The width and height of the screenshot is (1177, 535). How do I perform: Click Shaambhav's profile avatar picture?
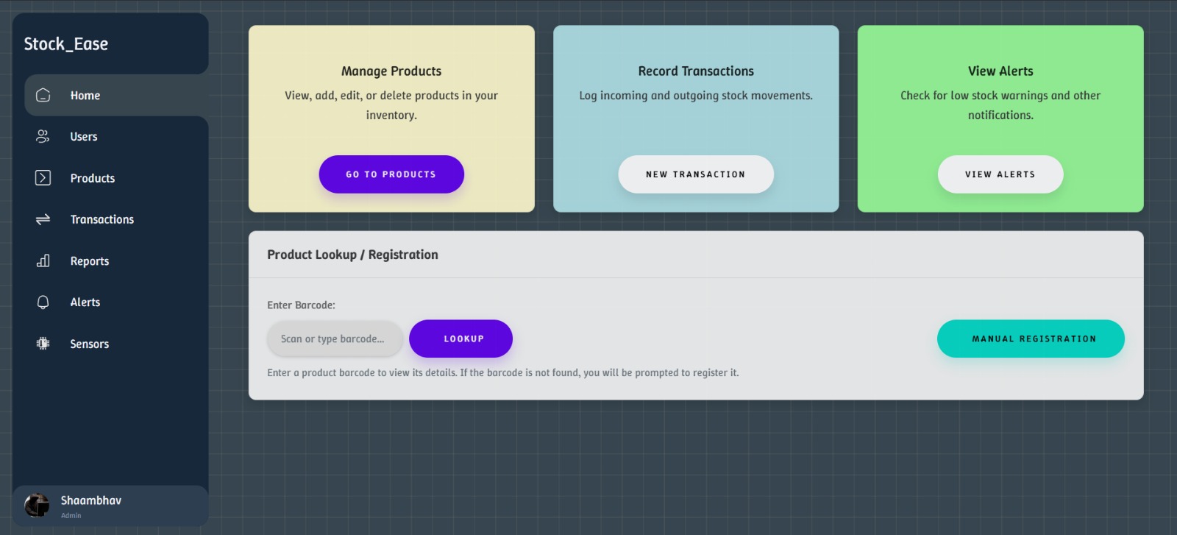(x=37, y=505)
